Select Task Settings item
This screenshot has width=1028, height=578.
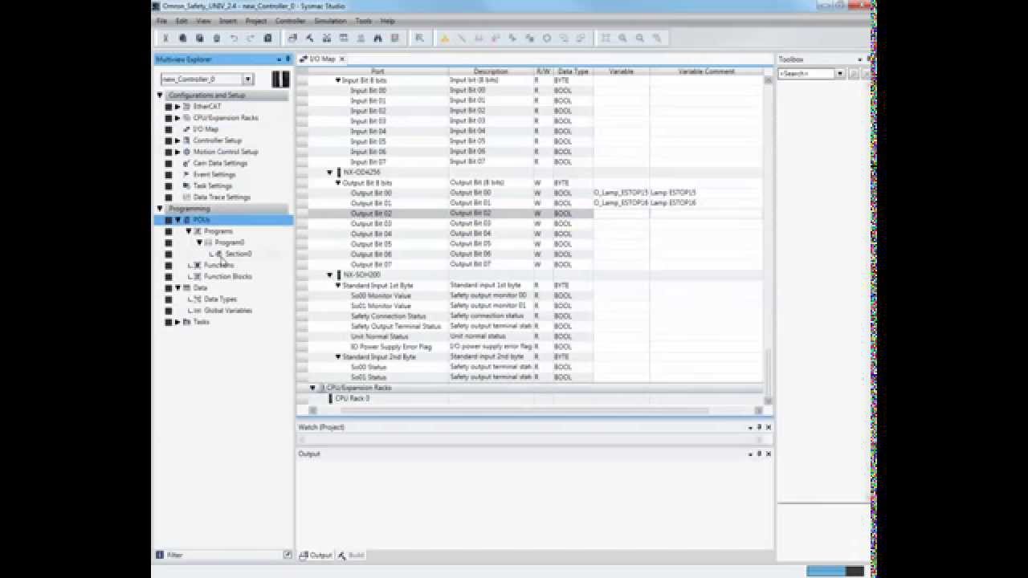(x=213, y=185)
